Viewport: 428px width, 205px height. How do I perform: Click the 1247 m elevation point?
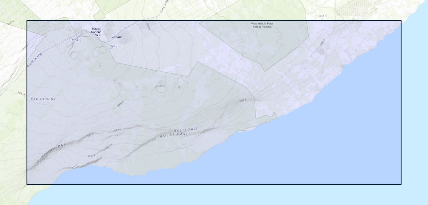click(114, 46)
